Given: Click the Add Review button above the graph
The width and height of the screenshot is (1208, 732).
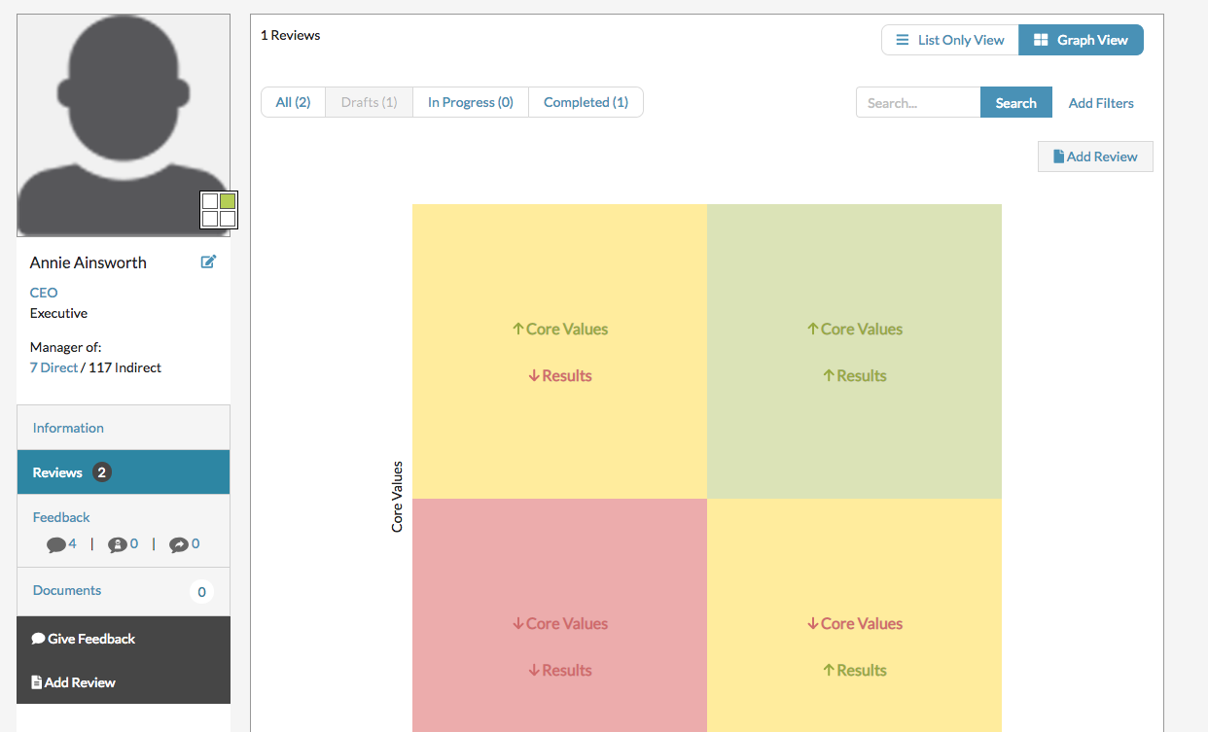Looking at the screenshot, I should [1095, 157].
